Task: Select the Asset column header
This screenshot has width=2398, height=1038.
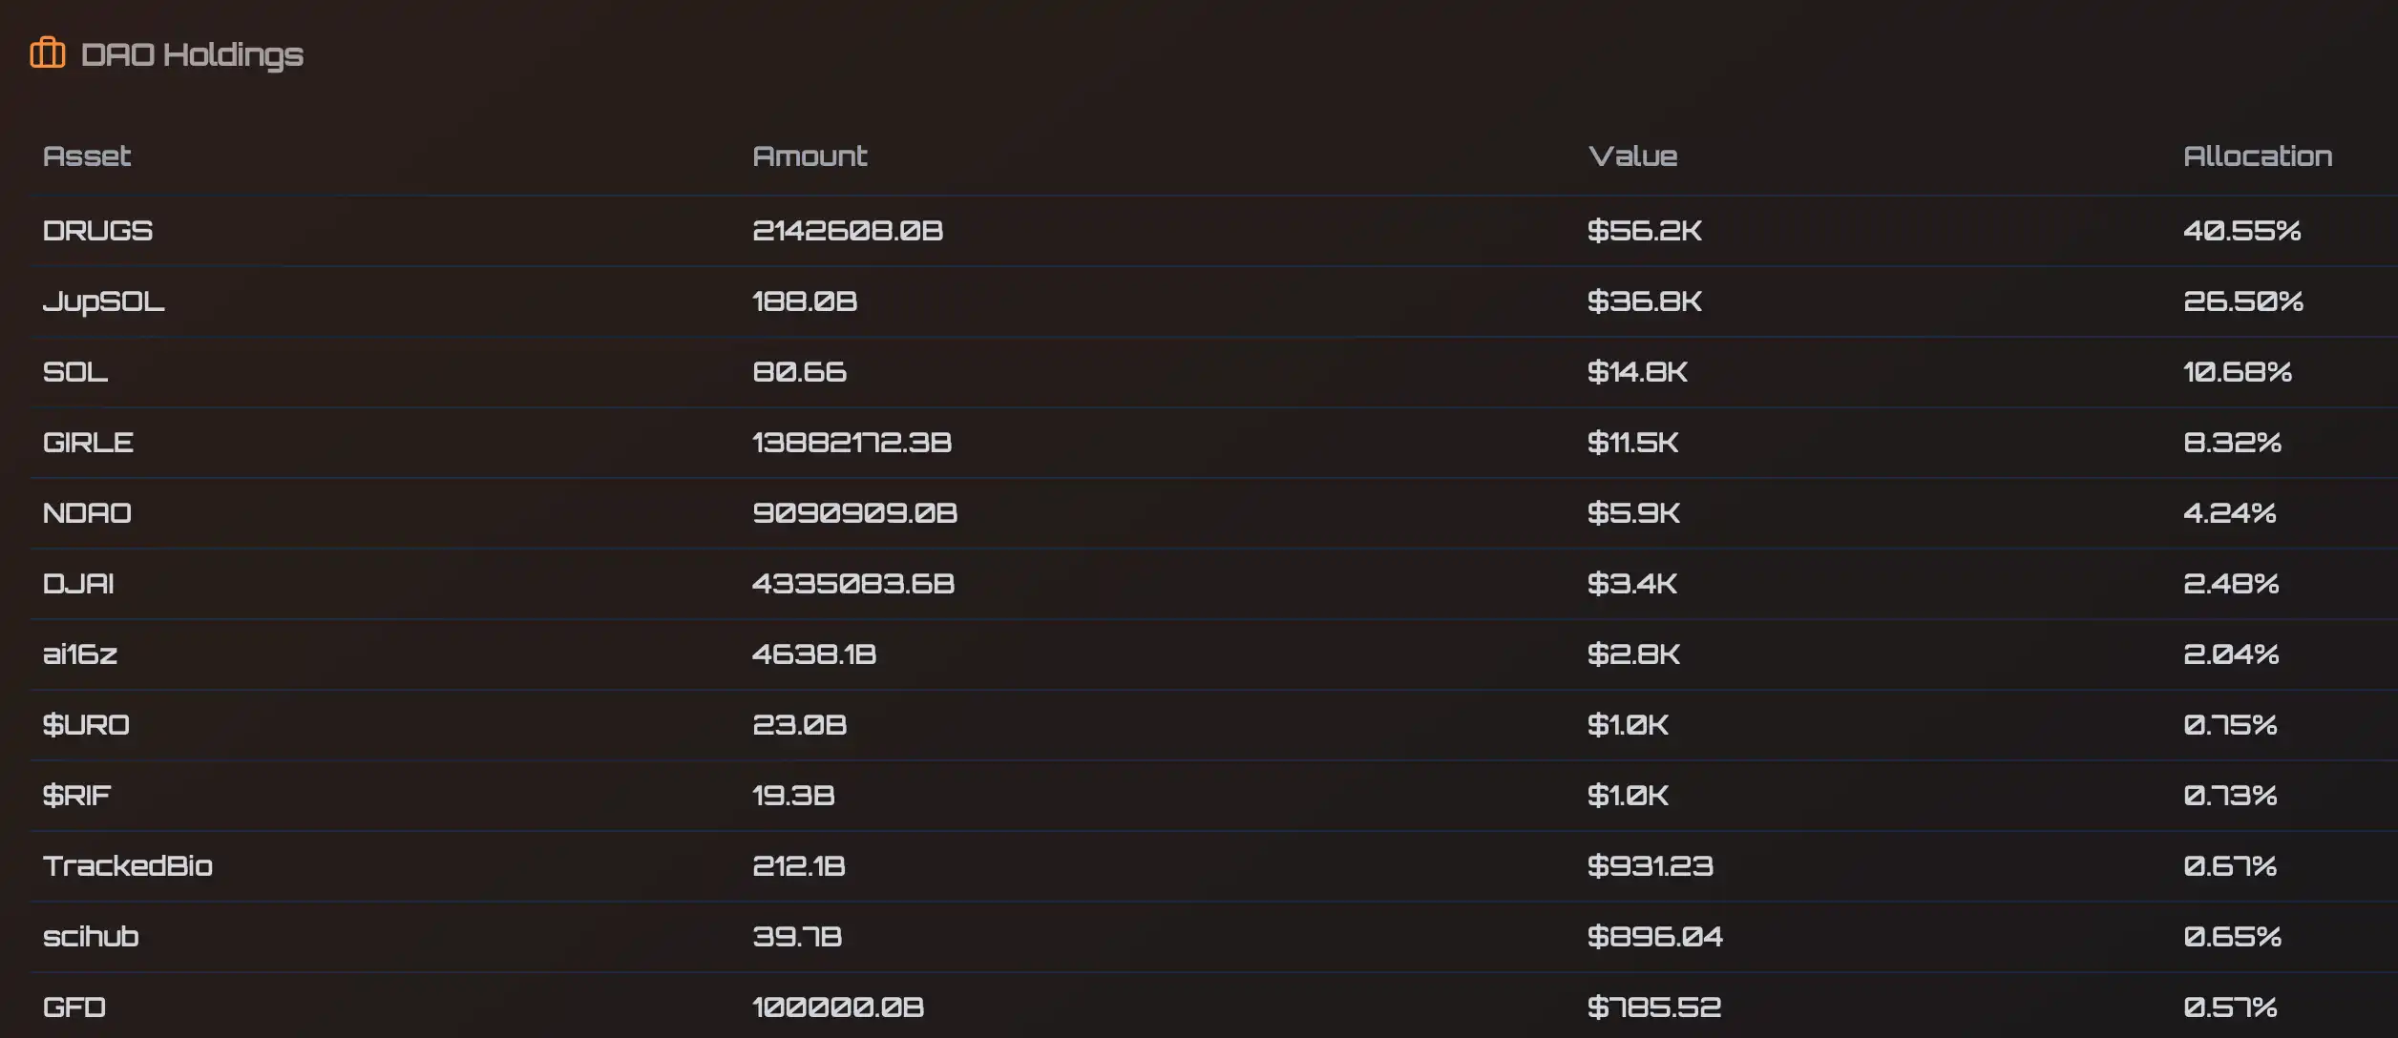Action: click(x=87, y=156)
